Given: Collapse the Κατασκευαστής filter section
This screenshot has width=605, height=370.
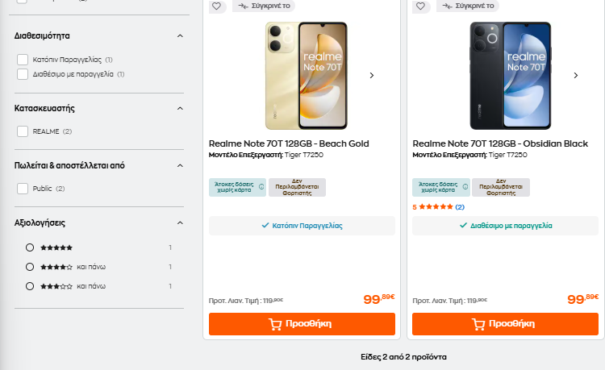Looking at the screenshot, I should tap(180, 108).
